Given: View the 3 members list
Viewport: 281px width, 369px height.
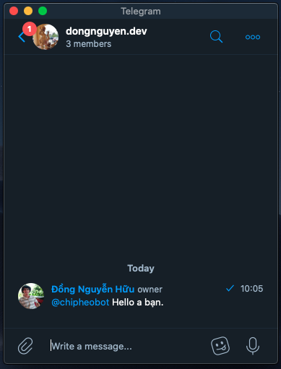Looking at the screenshot, I should coord(89,44).
